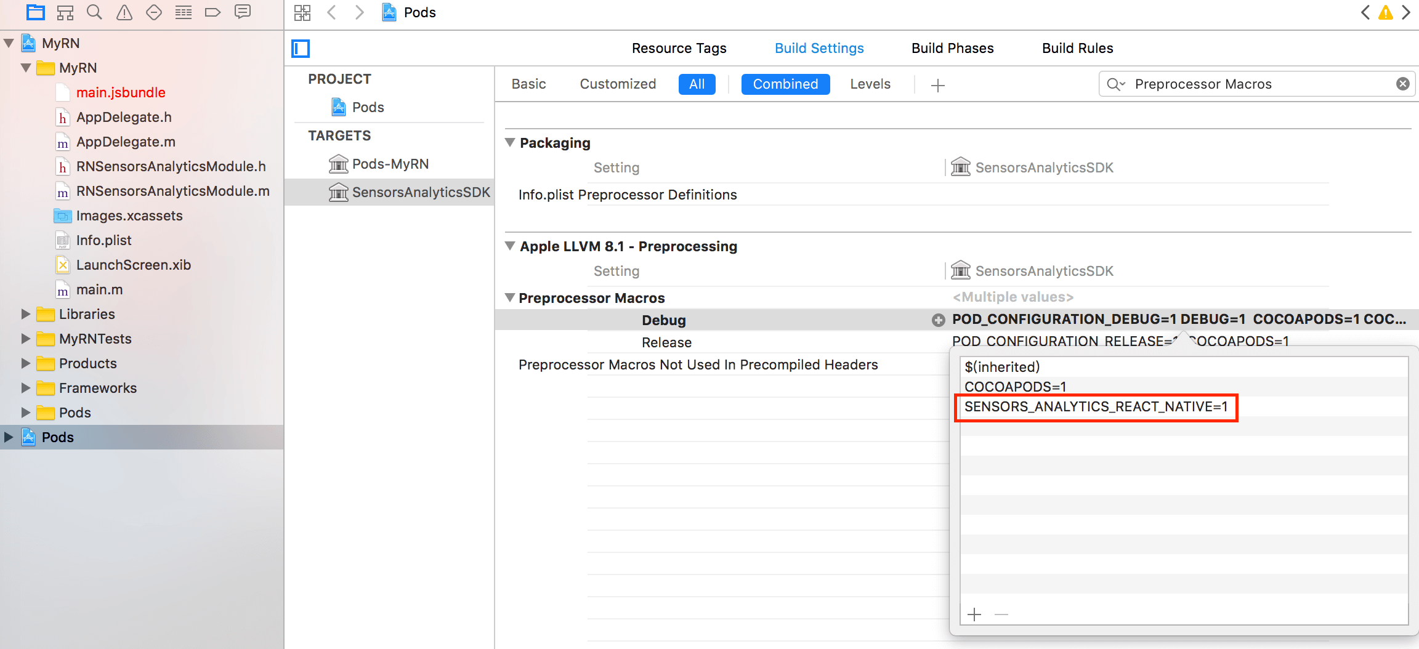Select COCOAPODS=1 macro entry in popover
The height and width of the screenshot is (649, 1419).
point(1184,387)
